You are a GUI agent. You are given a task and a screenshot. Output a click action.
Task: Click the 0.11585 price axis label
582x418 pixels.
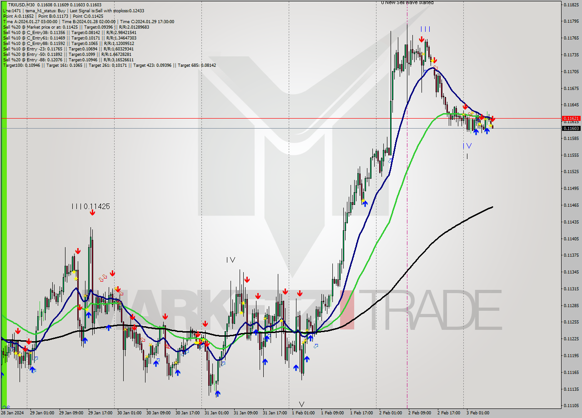pos(571,138)
